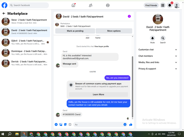Screen dimensions: 184x137
Task: Open Steve's apartment conversation
Action: coord(25,21)
